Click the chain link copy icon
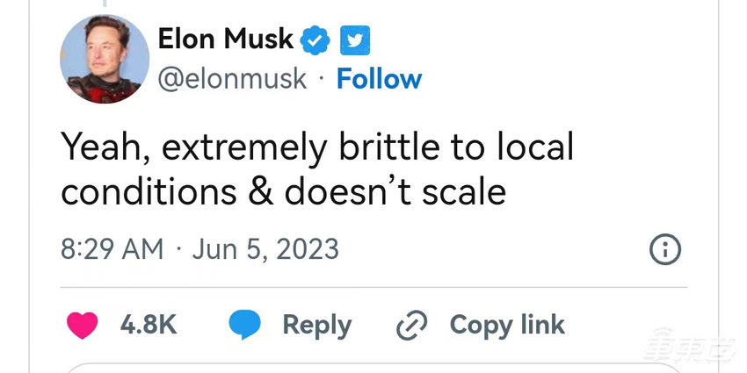The height and width of the screenshot is (373, 747). coord(411,326)
